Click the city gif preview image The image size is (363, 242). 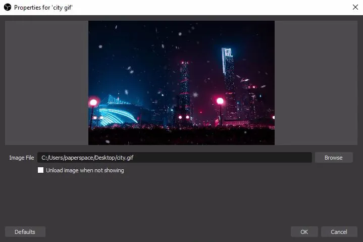point(181,83)
